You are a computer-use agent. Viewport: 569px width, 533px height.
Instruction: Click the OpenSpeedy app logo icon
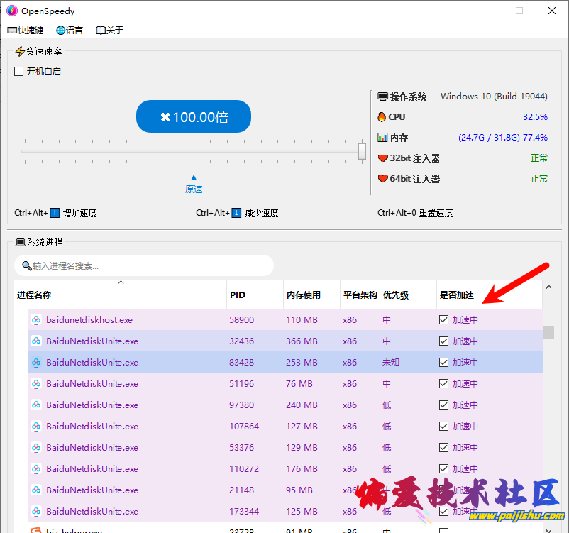(x=12, y=11)
